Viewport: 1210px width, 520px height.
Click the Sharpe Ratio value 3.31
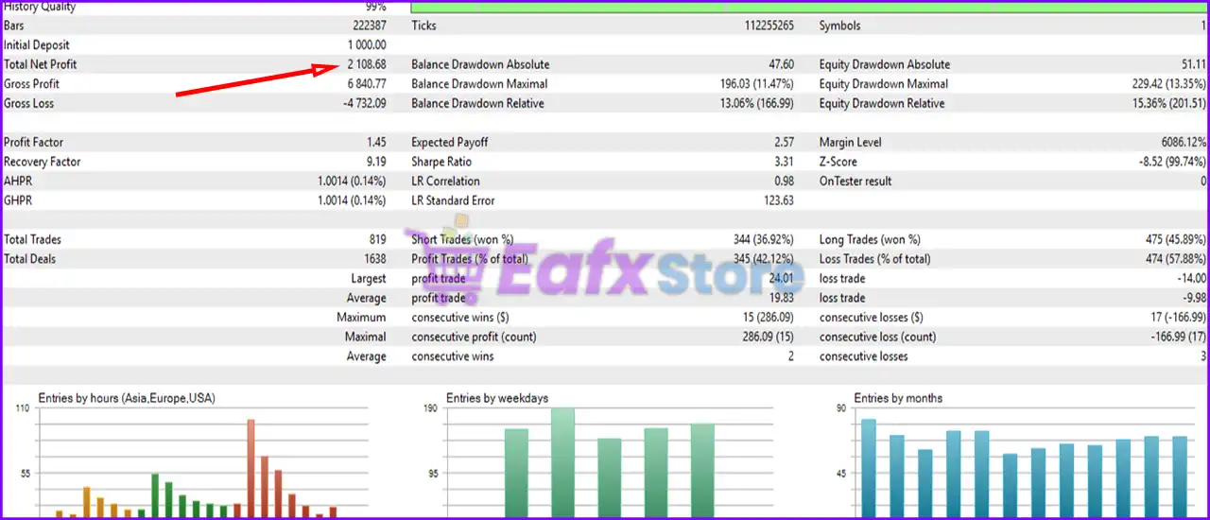tap(784, 162)
